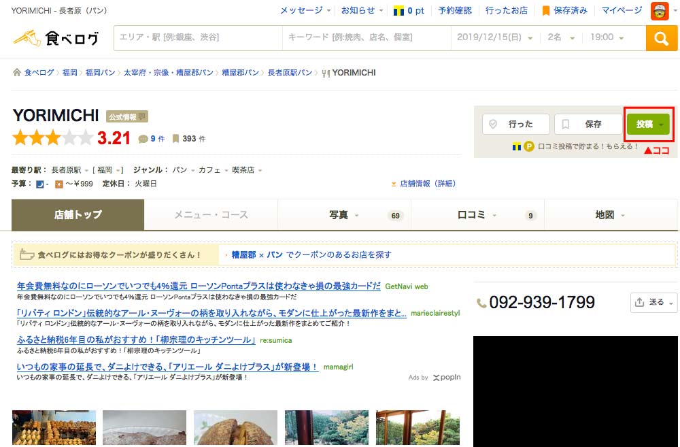Click 糟屋郡パン breadcrumb link
The height and width of the screenshot is (447, 680).
coord(240,73)
